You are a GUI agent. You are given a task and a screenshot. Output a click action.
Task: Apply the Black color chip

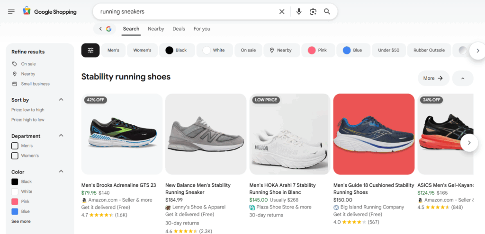point(177,50)
